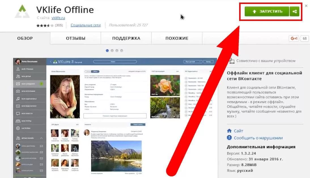Switch to the ОБЗОР tab
Viewport: 310px width, 178px height.
click(x=25, y=38)
